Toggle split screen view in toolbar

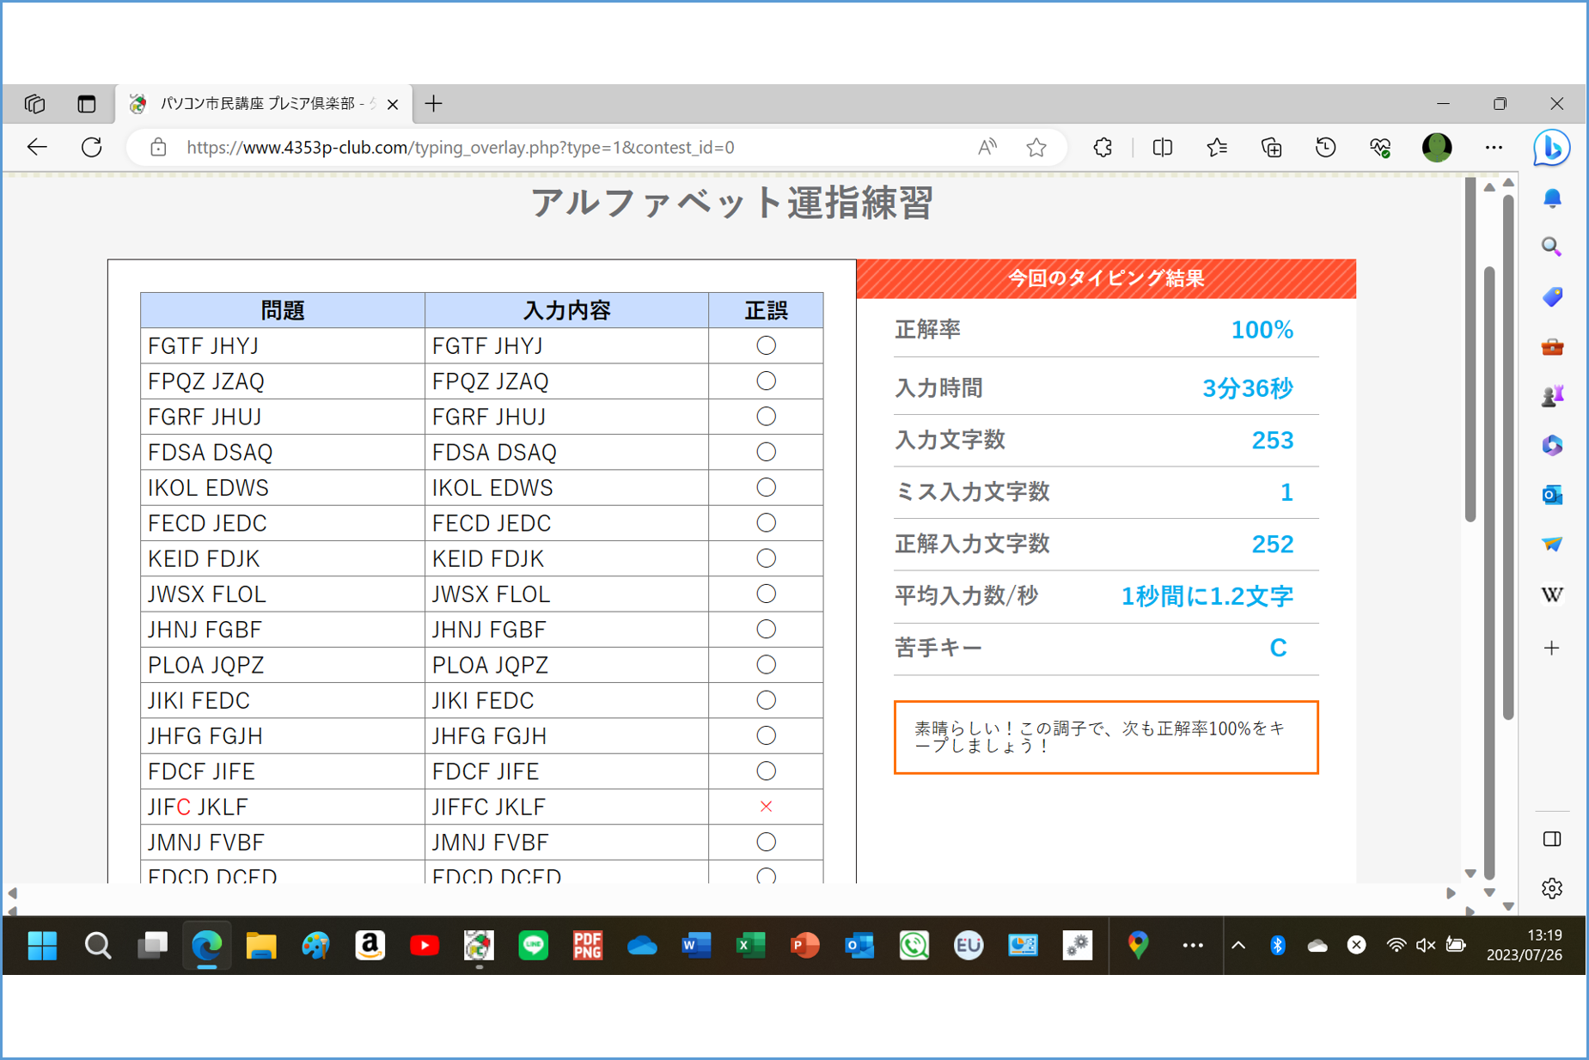(1162, 148)
